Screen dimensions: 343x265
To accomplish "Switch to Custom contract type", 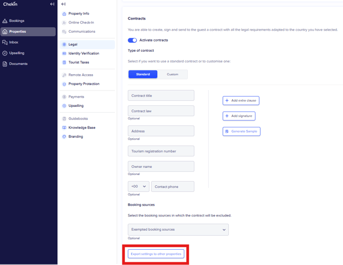I will pos(173,74).
